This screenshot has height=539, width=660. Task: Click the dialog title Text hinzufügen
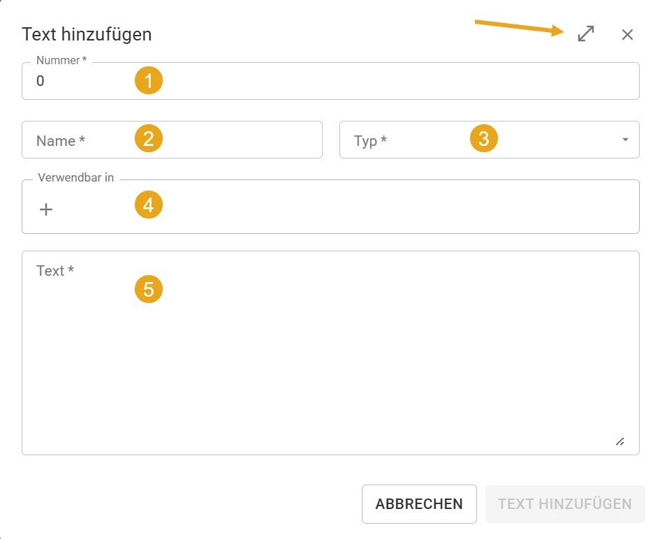pyautogui.click(x=87, y=34)
